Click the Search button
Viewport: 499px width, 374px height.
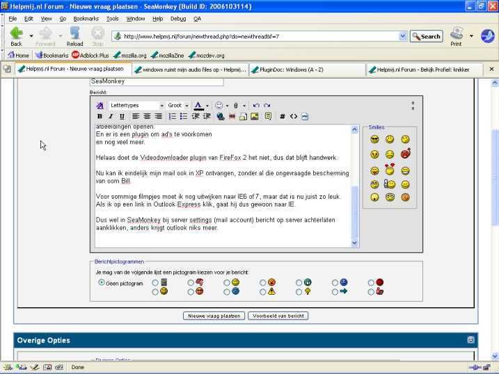click(x=427, y=37)
